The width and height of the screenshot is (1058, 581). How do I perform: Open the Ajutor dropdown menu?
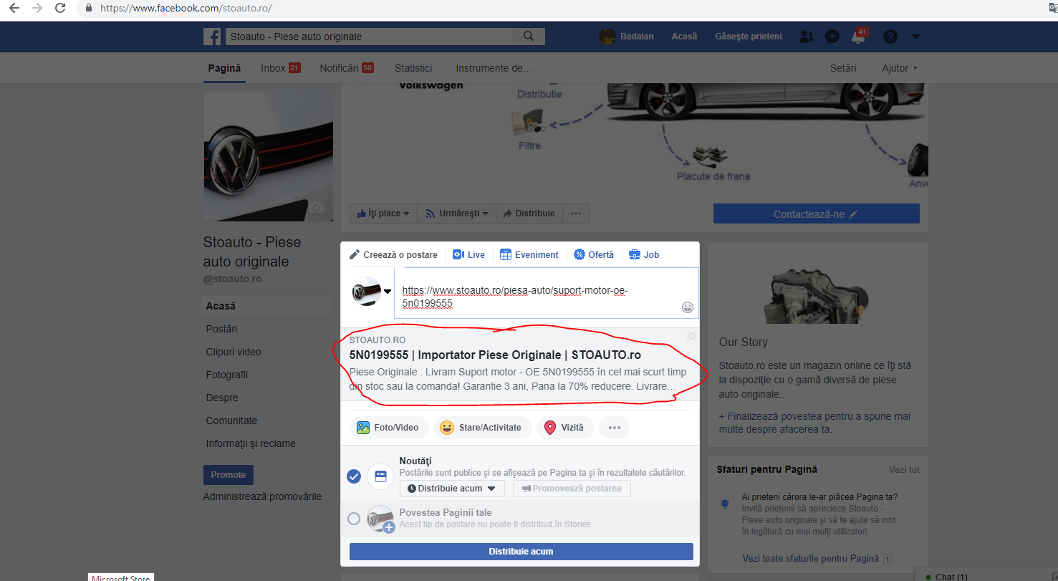coord(899,68)
